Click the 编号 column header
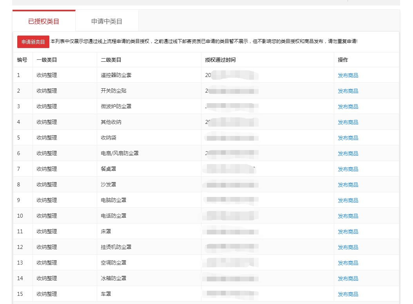Screen dimensions: 413x304 [22, 60]
